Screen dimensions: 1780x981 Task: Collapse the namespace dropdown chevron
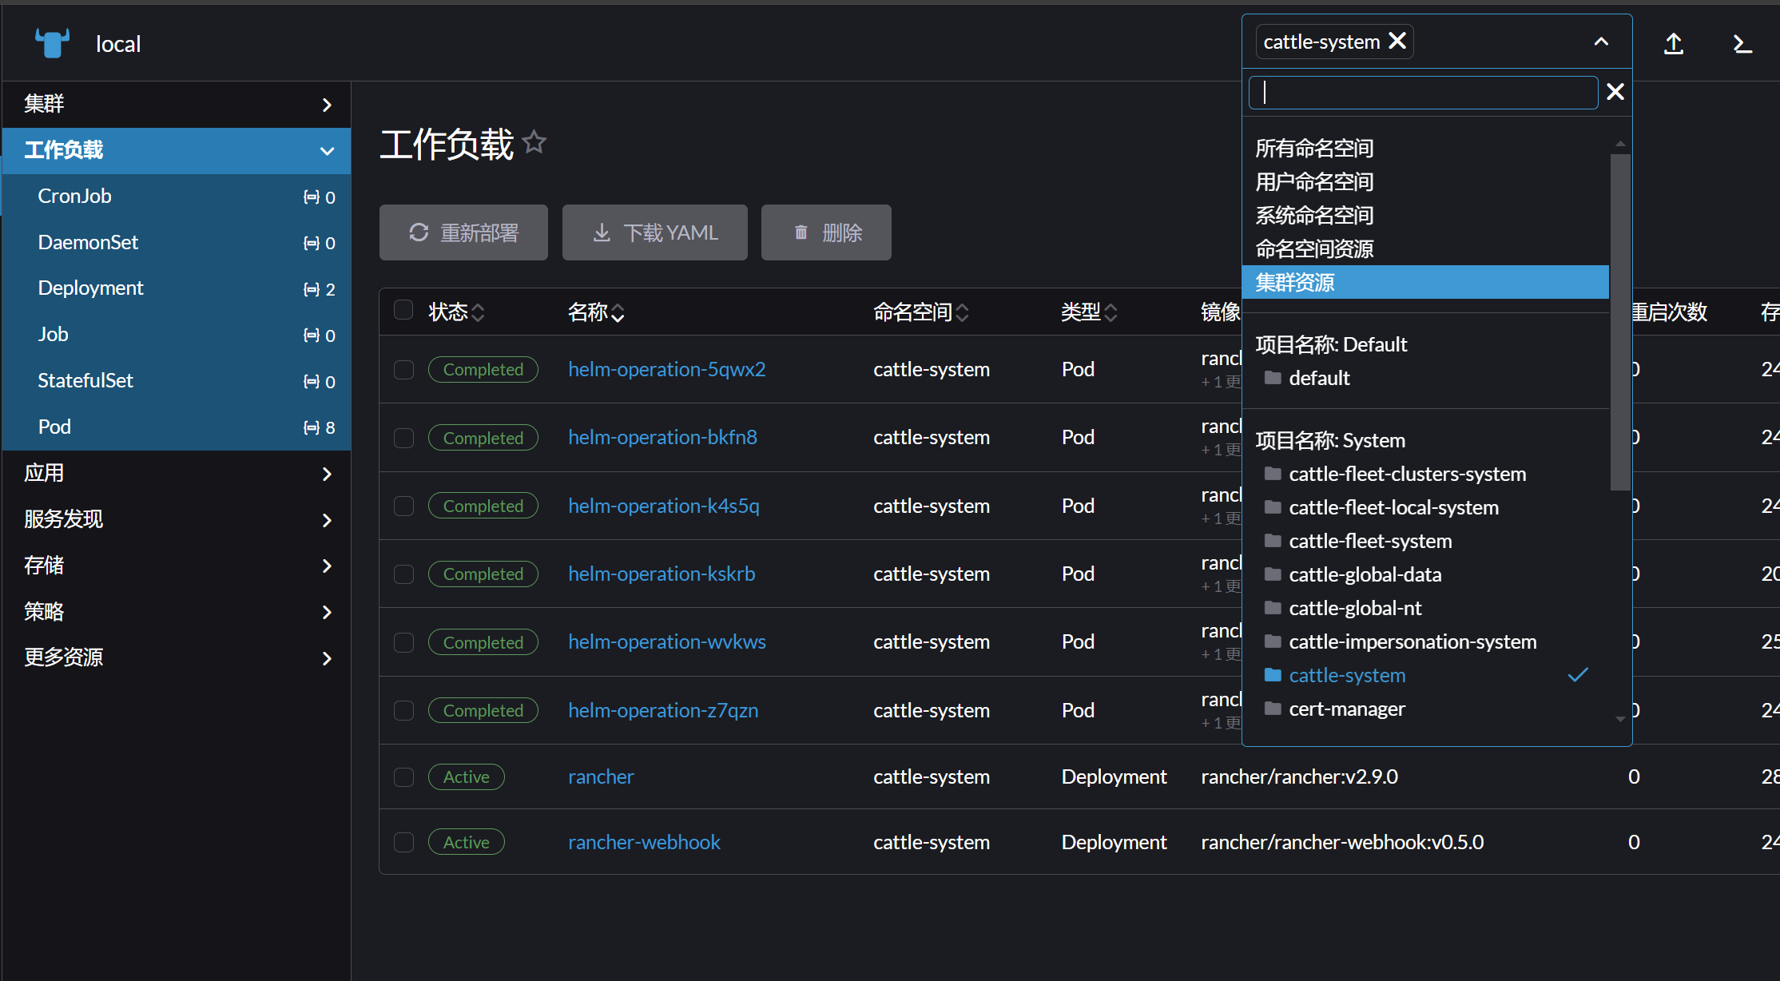point(1600,42)
